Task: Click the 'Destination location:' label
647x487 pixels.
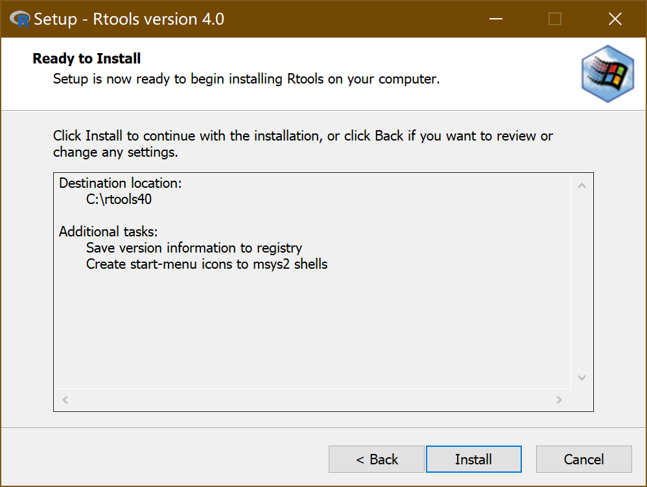Action: pos(121,183)
